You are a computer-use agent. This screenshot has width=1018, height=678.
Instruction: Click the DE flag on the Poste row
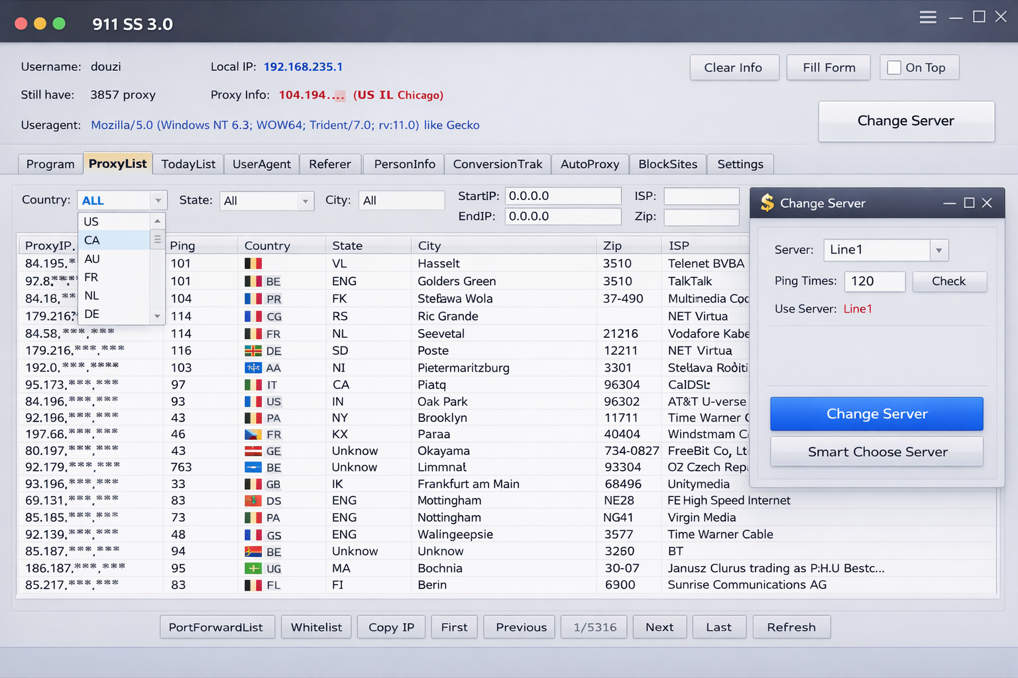[253, 350]
